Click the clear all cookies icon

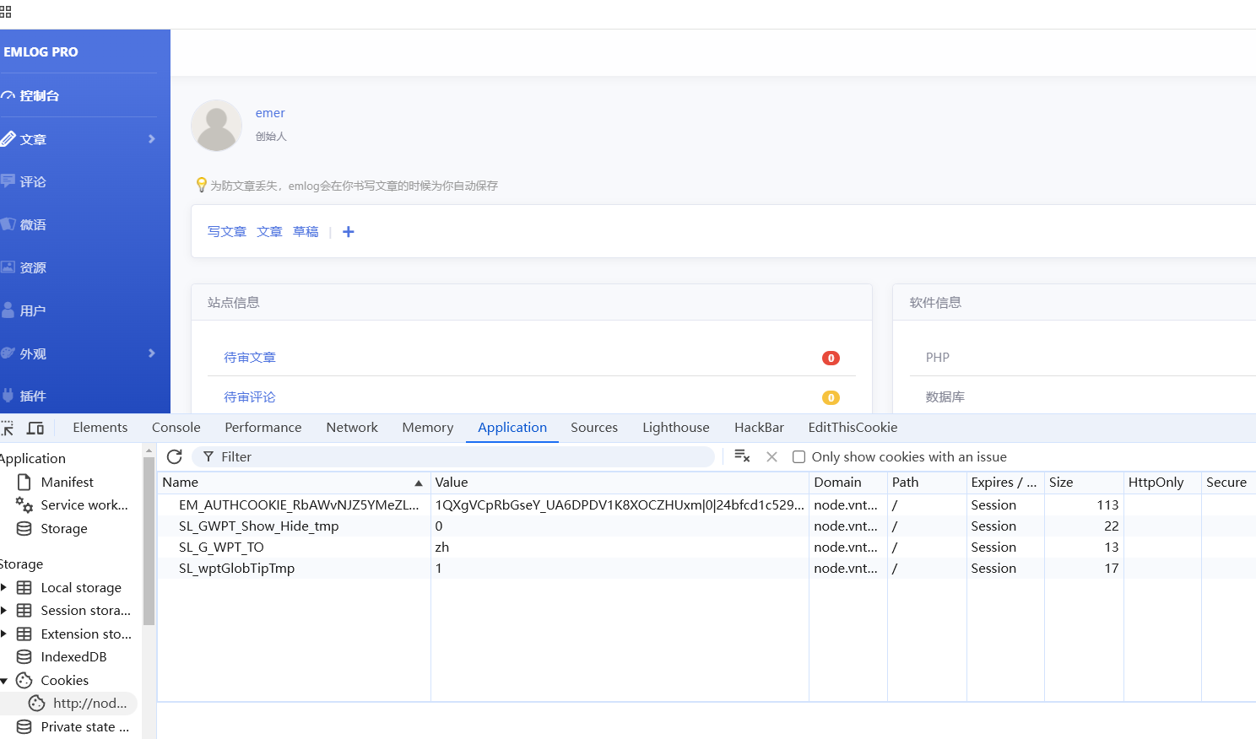(742, 456)
